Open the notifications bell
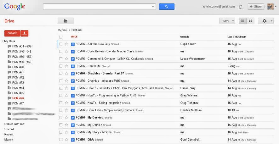 [241, 7]
